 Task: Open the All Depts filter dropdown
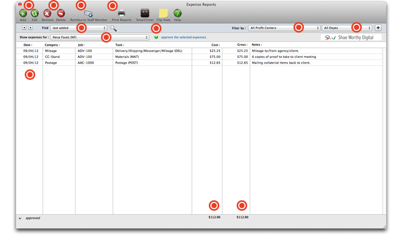coord(347,28)
